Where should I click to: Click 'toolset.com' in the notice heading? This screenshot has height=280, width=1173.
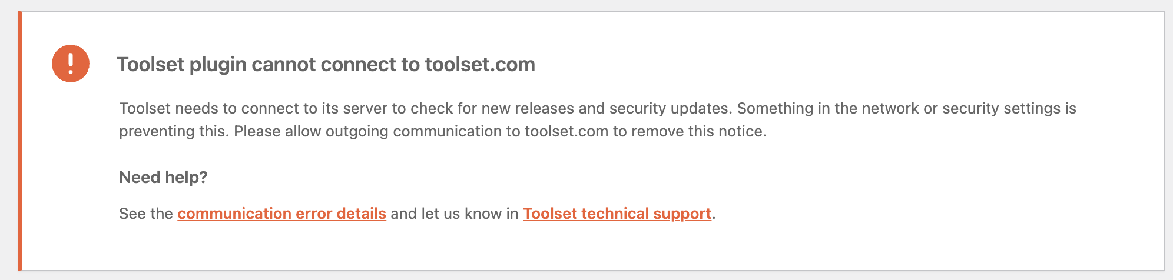[480, 64]
